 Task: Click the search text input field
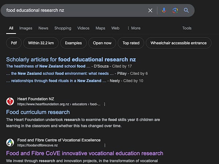[73, 10]
